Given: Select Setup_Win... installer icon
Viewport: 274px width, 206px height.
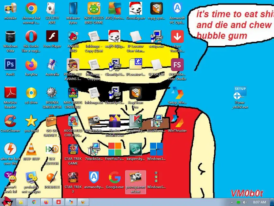Looking at the screenshot, I should [x=177, y=93].
